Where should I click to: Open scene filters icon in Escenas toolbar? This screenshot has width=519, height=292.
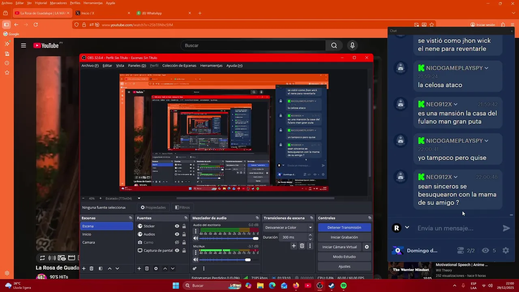coord(101,268)
